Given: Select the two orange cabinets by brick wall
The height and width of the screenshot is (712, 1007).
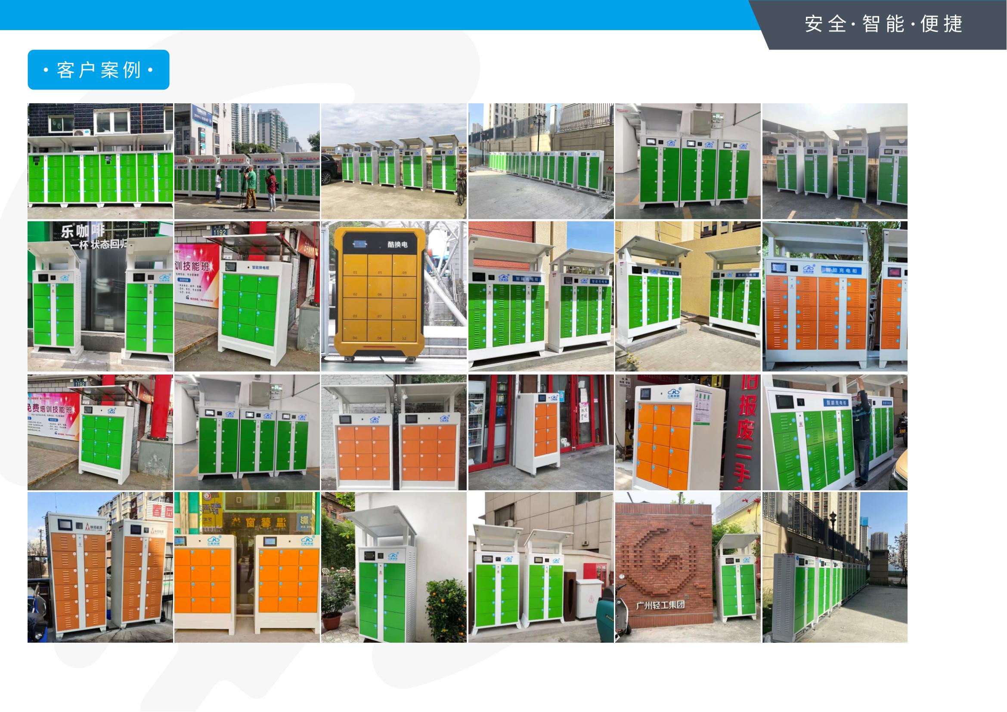Looking at the screenshot, I should (x=394, y=432).
